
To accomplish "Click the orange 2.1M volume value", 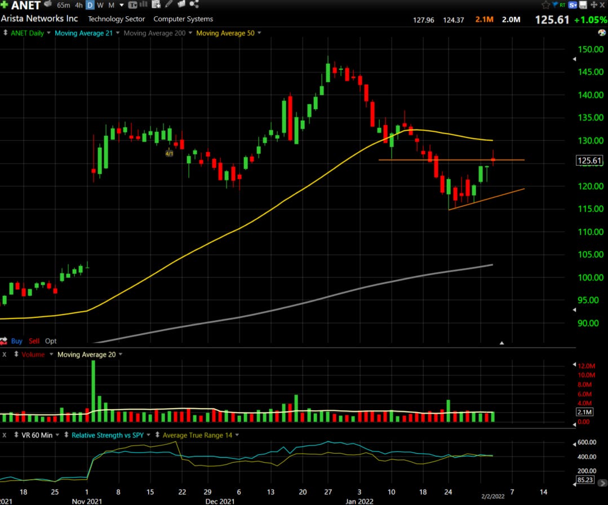I will click(x=484, y=19).
